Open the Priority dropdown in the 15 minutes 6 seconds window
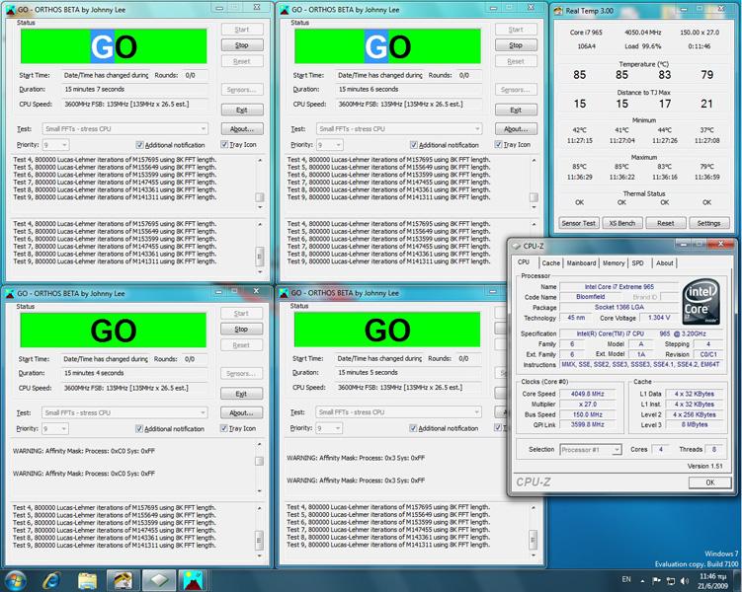742x592 pixels. point(330,145)
